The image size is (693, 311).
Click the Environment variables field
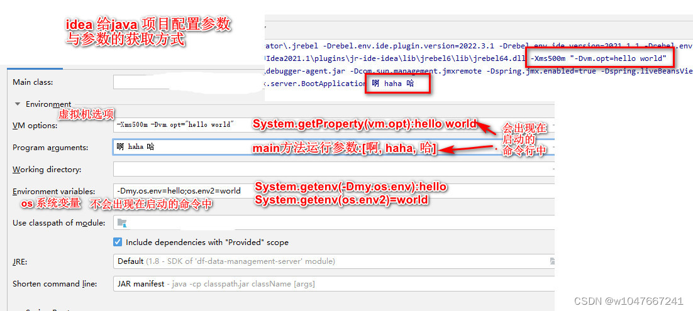[x=334, y=191]
